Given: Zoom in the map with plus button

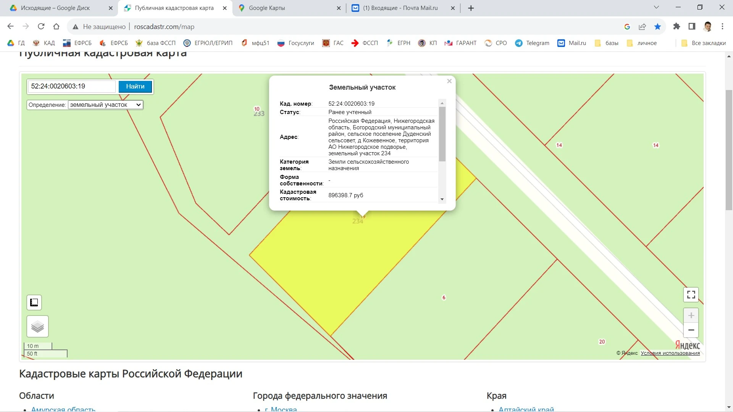Looking at the screenshot, I should (x=691, y=315).
